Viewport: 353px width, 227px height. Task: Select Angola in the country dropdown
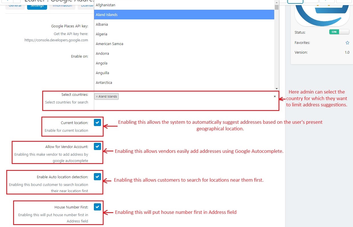tap(184, 63)
